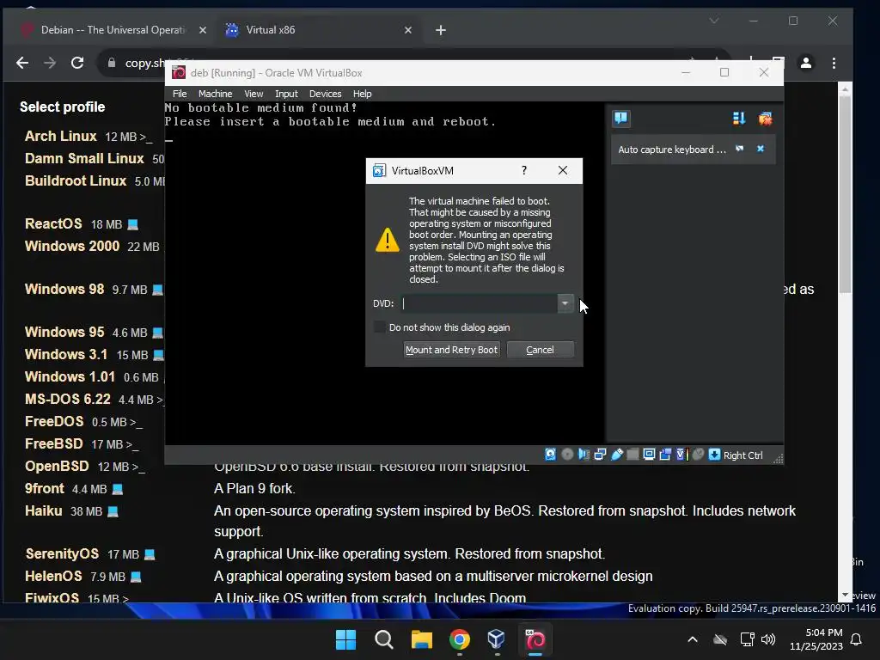Check 'Do not show this dialog again'
This screenshot has height=660, width=880.
pyautogui.click(x=380, y=327)
